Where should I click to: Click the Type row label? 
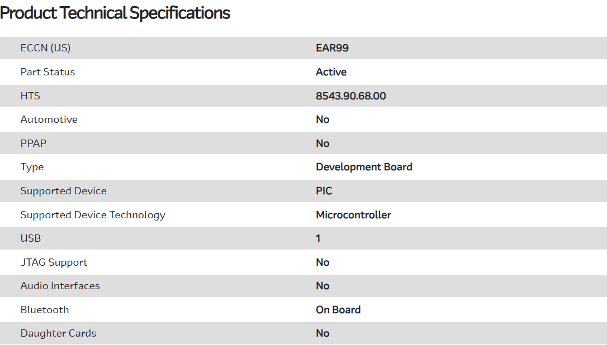click(x=32, y=167)
